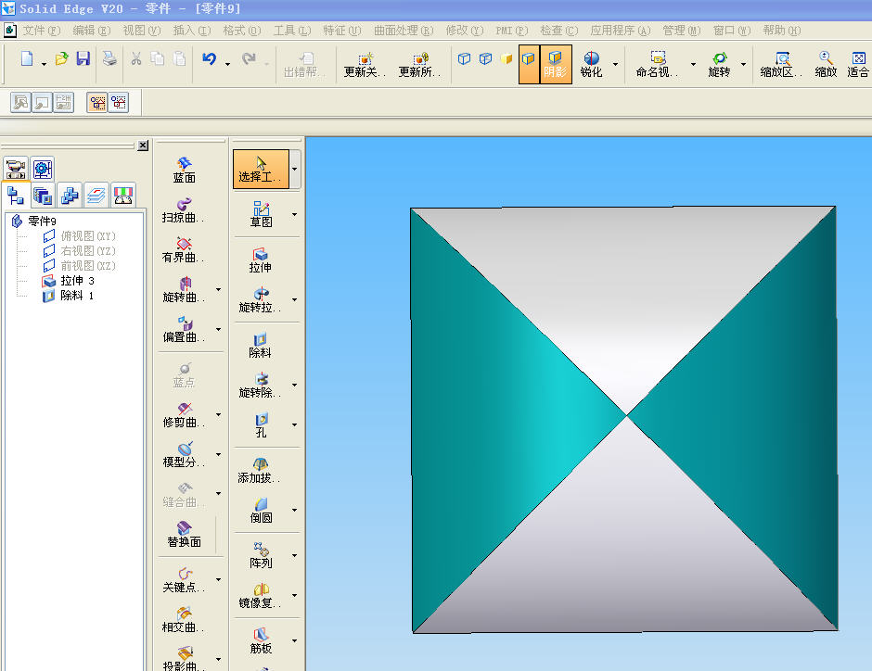Save the part with the floppy icon

pos(83,58)
